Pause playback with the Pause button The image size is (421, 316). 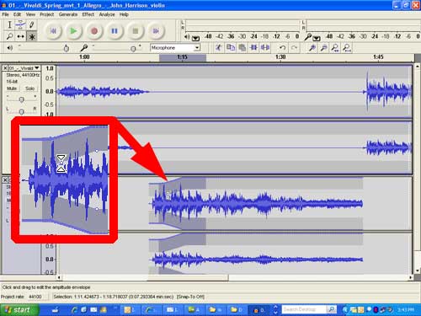pyautogui.click(x=115, y=31)
